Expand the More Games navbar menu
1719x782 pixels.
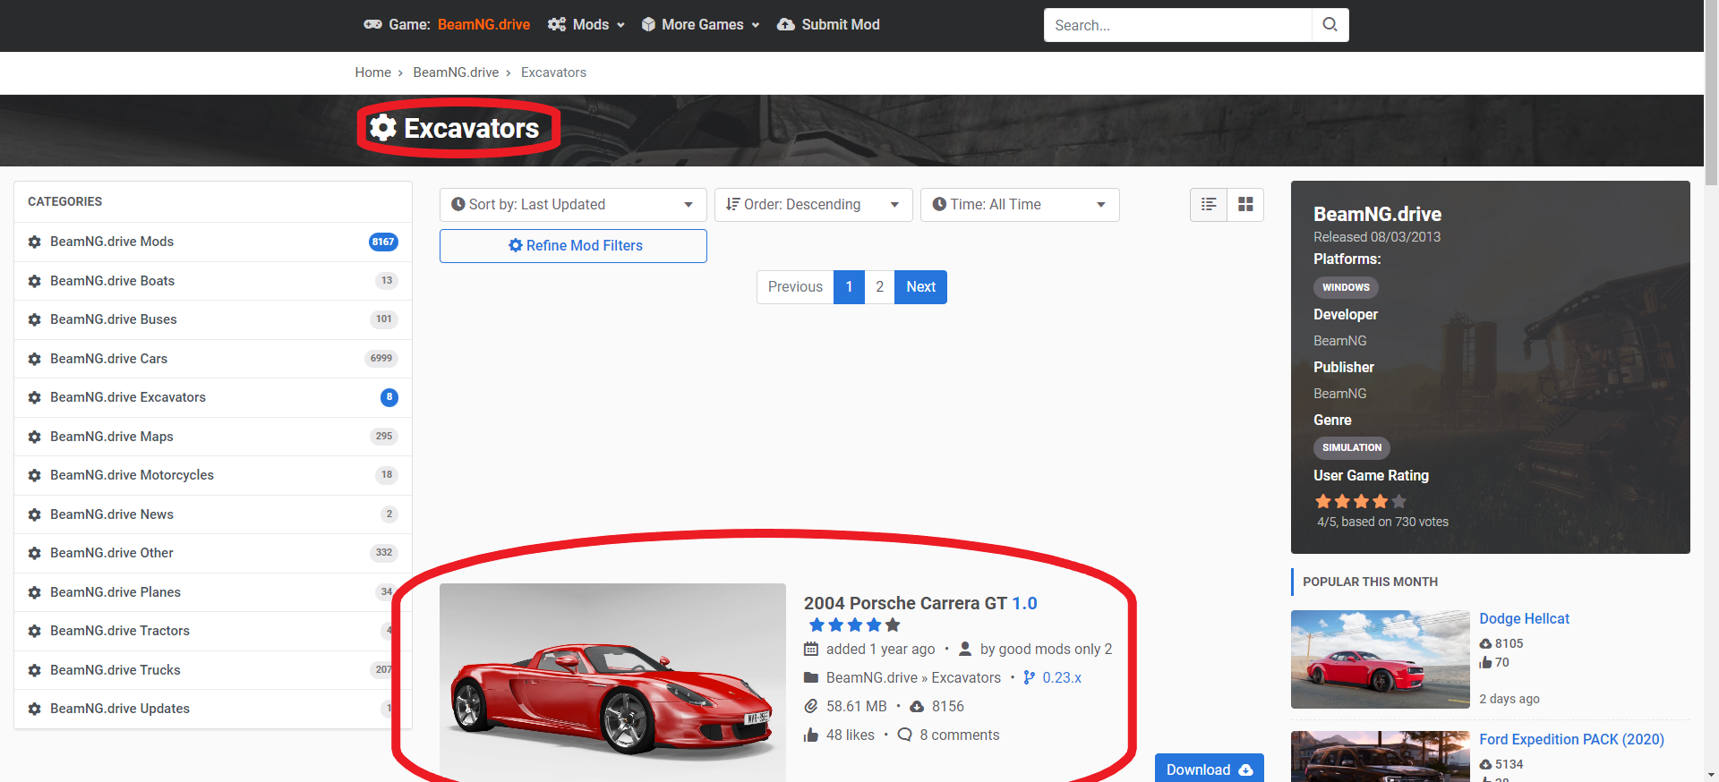(701, 25)
